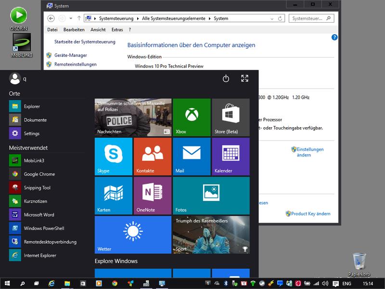Click the user account avatar q

[15, 79]
